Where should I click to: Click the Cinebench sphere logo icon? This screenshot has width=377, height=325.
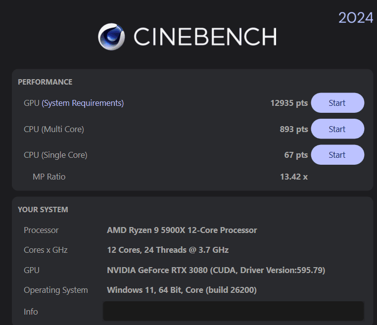pos(111,37)
